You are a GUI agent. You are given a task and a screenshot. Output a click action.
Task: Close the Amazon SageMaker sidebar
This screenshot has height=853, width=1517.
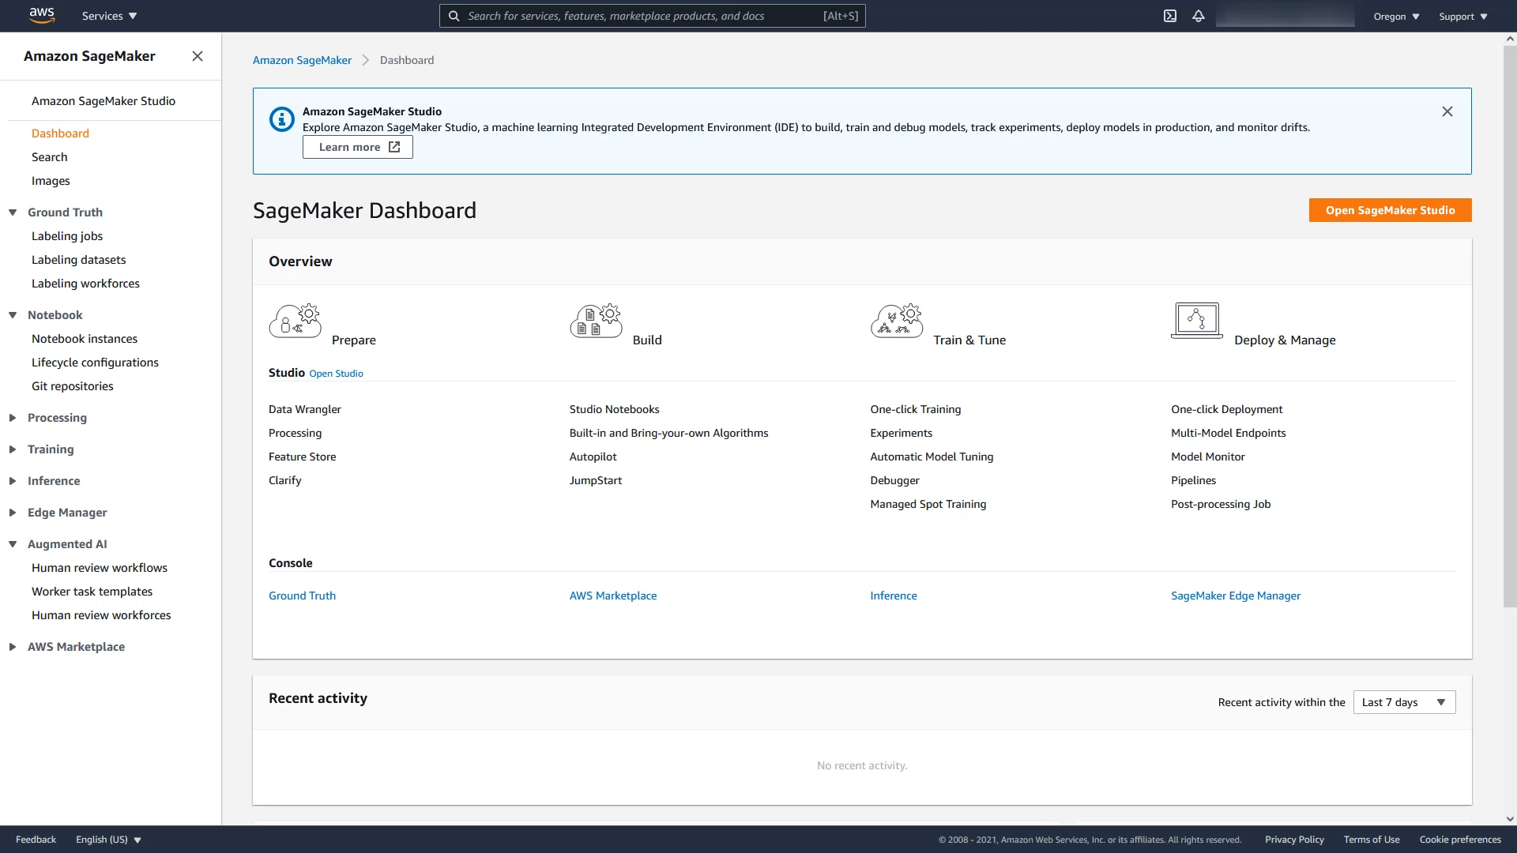[198, 56]
